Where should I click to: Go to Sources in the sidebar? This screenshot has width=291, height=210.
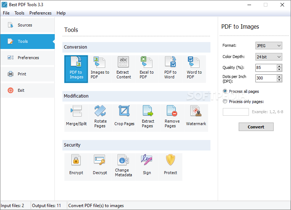coord(28,25)
